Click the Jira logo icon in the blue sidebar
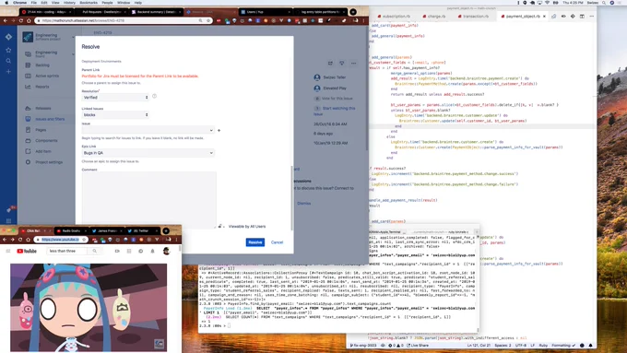 (8, 37)
